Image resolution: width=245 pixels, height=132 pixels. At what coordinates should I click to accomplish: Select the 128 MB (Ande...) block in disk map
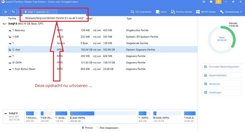pyautogui.click(x=61, y=117)
